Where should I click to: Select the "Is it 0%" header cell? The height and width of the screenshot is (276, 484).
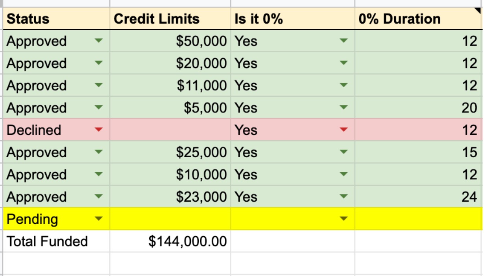click(292, 19)
